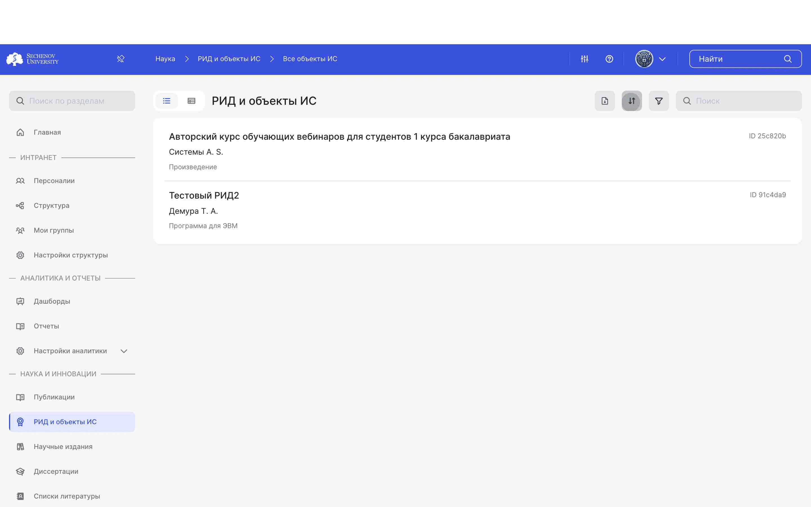Click the magnifier icon in list Поиск field
Viewport: 811px width, 507px height.
tap(687, 101)
